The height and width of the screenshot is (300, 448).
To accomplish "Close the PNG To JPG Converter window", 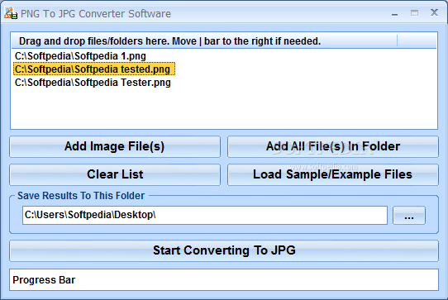I will (x=434, y=12).
